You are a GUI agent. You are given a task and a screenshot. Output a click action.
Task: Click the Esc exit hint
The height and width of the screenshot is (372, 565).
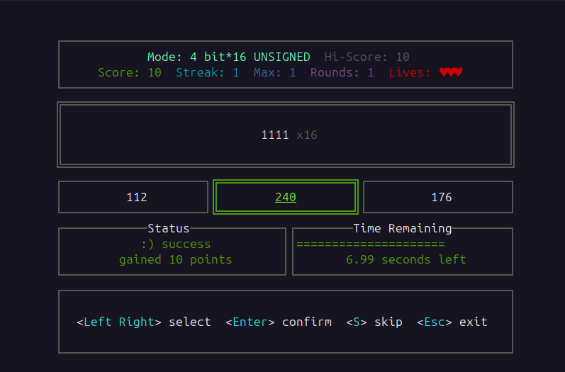pos(452,322)
